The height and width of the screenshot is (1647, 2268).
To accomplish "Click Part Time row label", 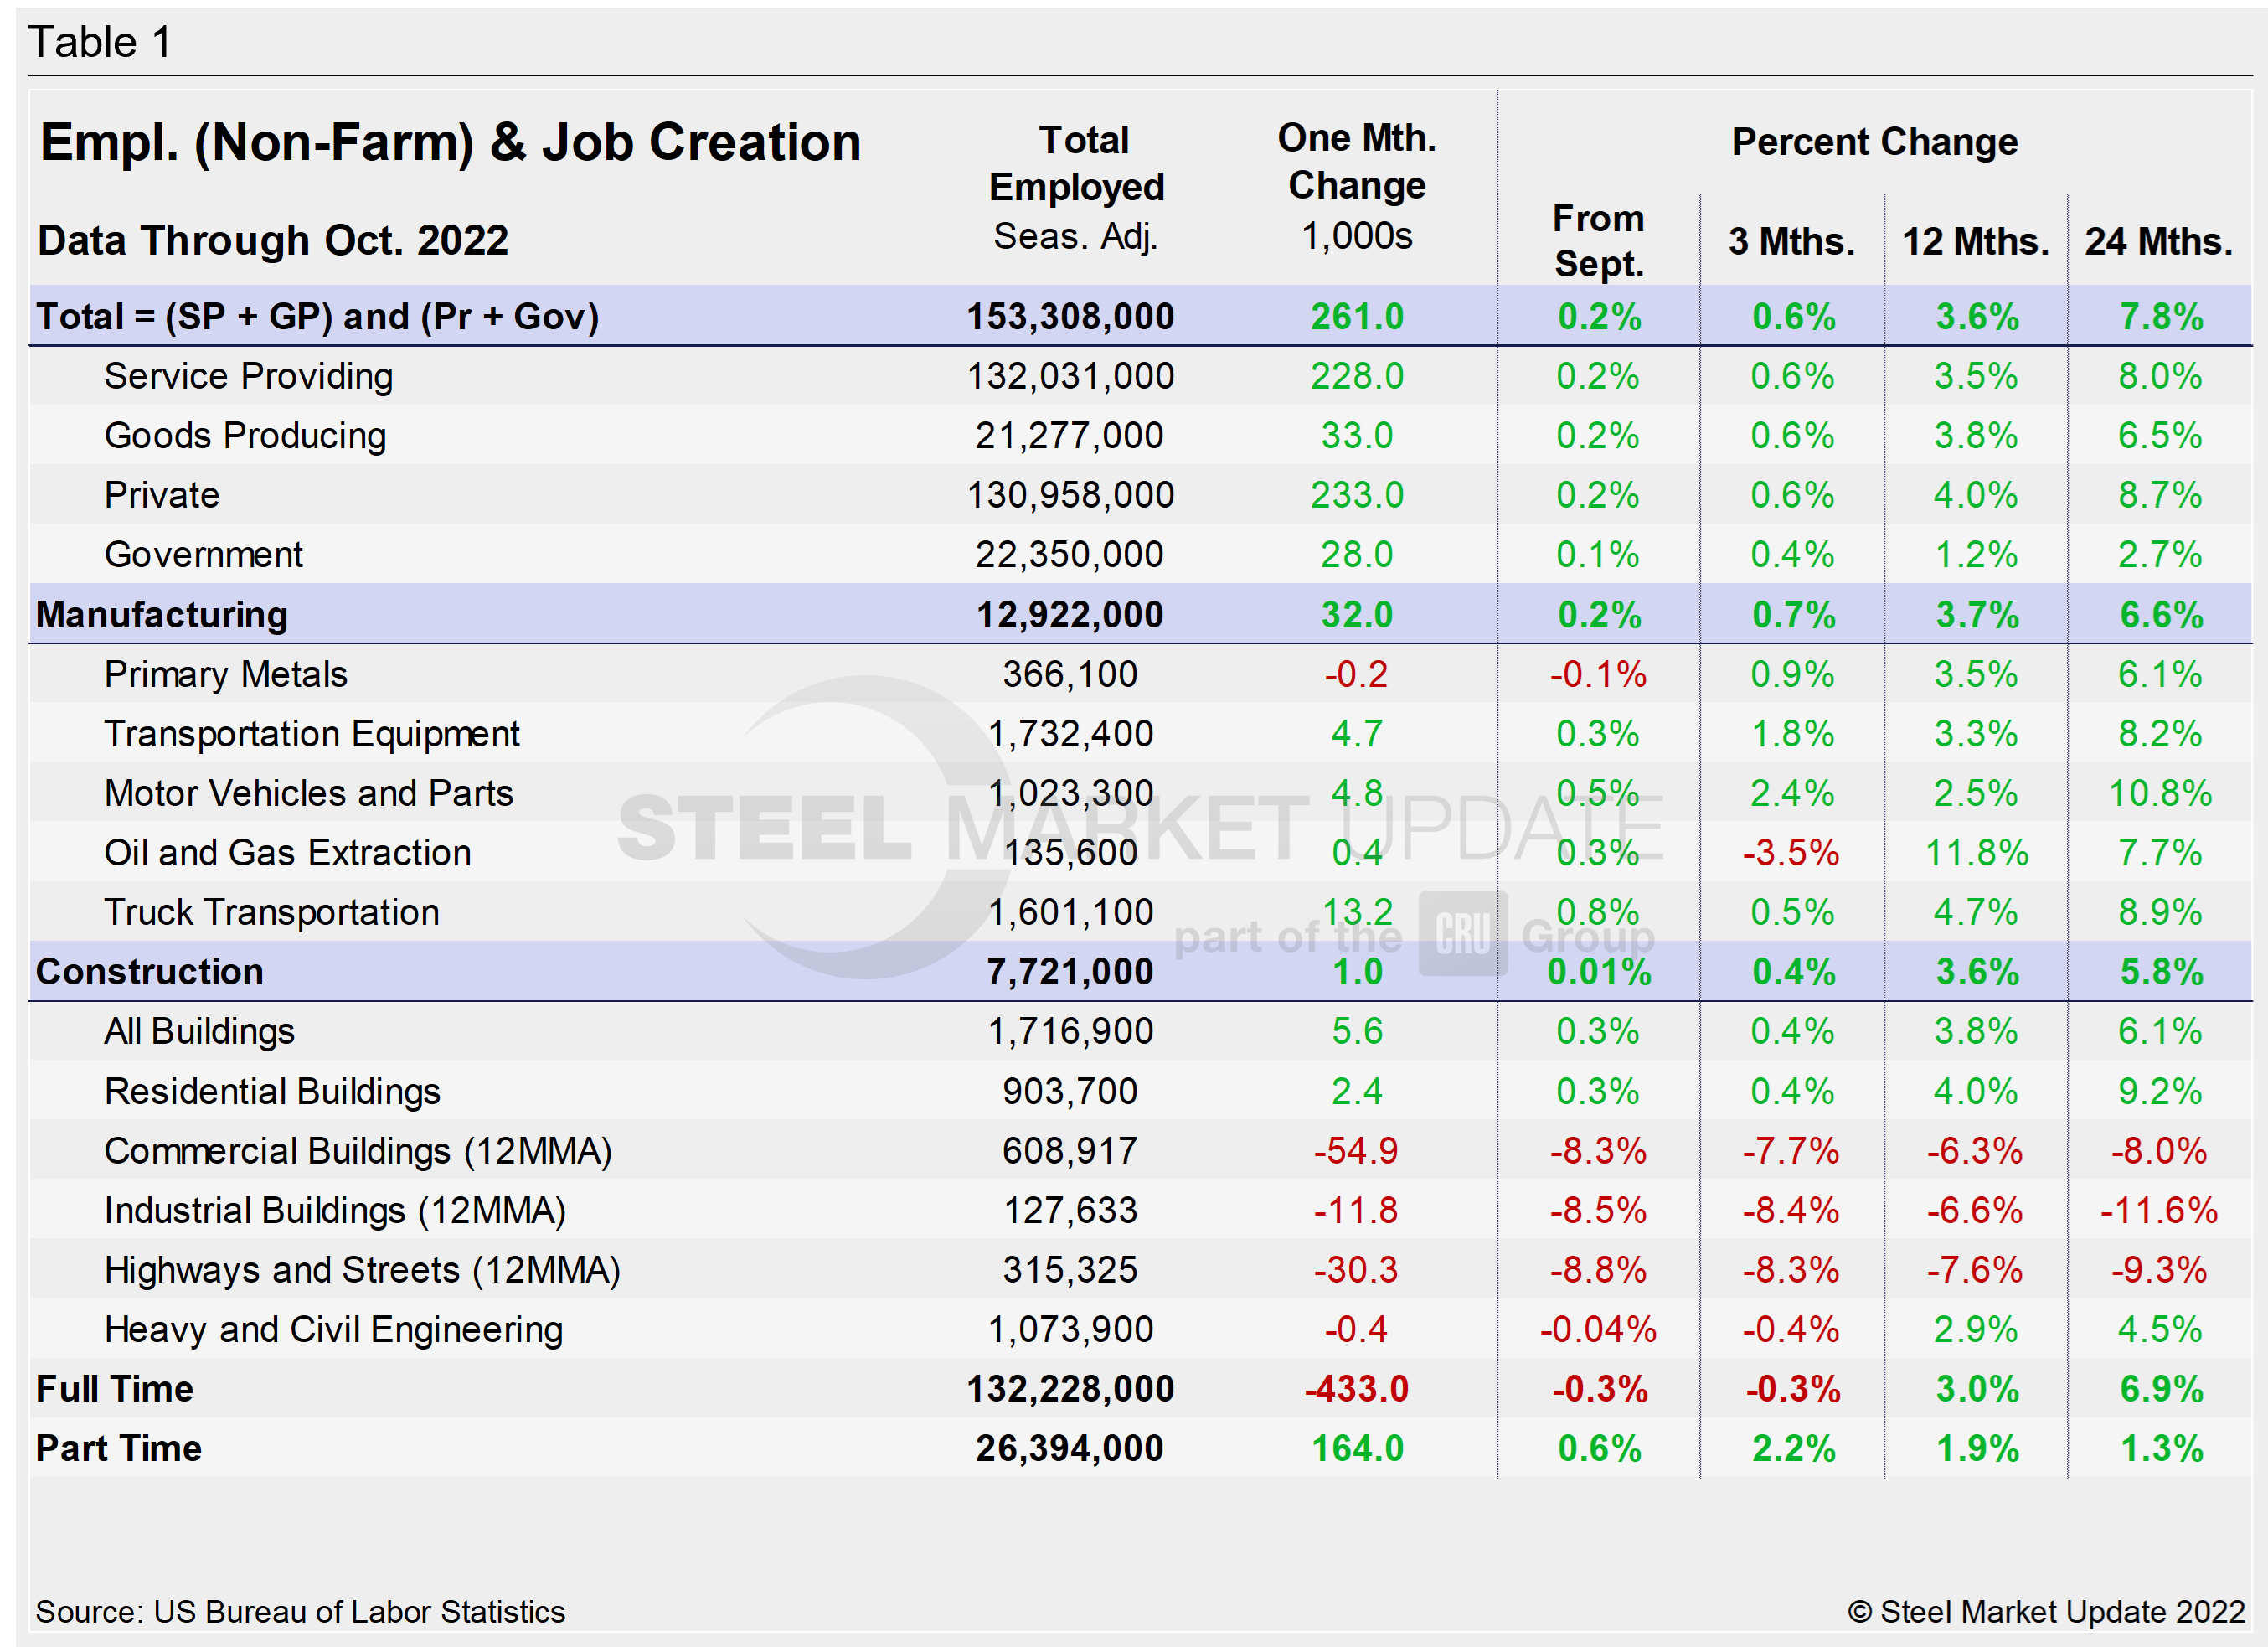I will [x=119, y=1448].
